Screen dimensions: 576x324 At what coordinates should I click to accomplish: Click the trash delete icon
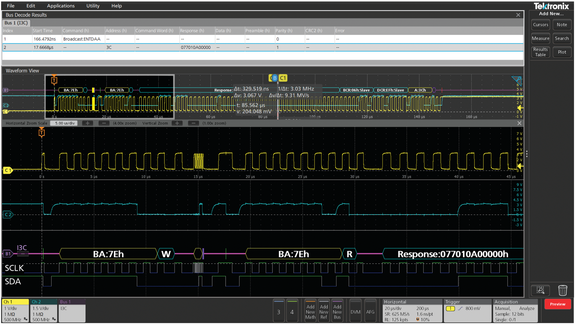563,290
